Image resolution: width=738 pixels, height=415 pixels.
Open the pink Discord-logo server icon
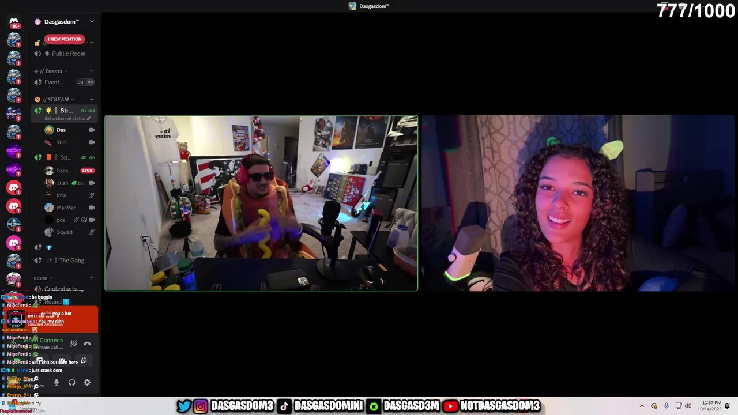click(14, 243)
